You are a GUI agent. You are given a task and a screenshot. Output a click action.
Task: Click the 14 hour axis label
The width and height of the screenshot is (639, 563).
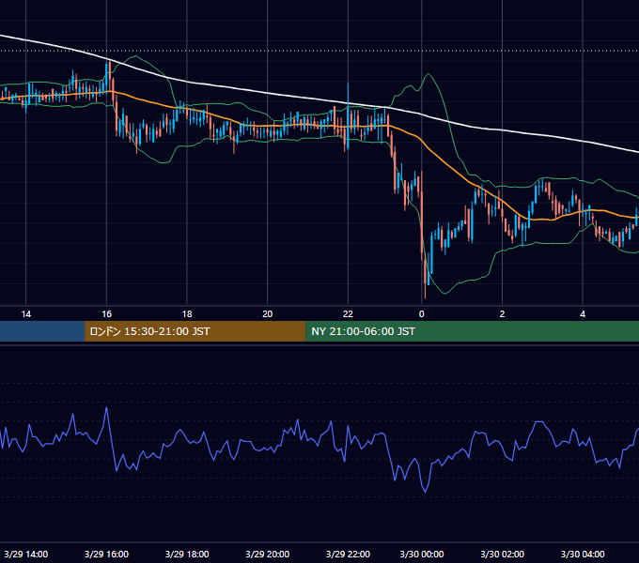25,314
